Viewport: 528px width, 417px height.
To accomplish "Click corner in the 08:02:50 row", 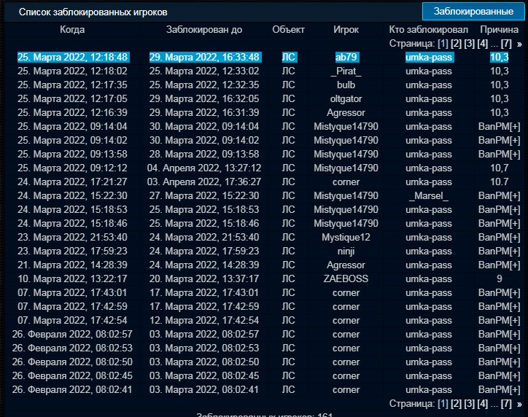I will (346, 362).
